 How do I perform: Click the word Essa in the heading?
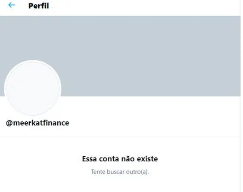[90, 159]
